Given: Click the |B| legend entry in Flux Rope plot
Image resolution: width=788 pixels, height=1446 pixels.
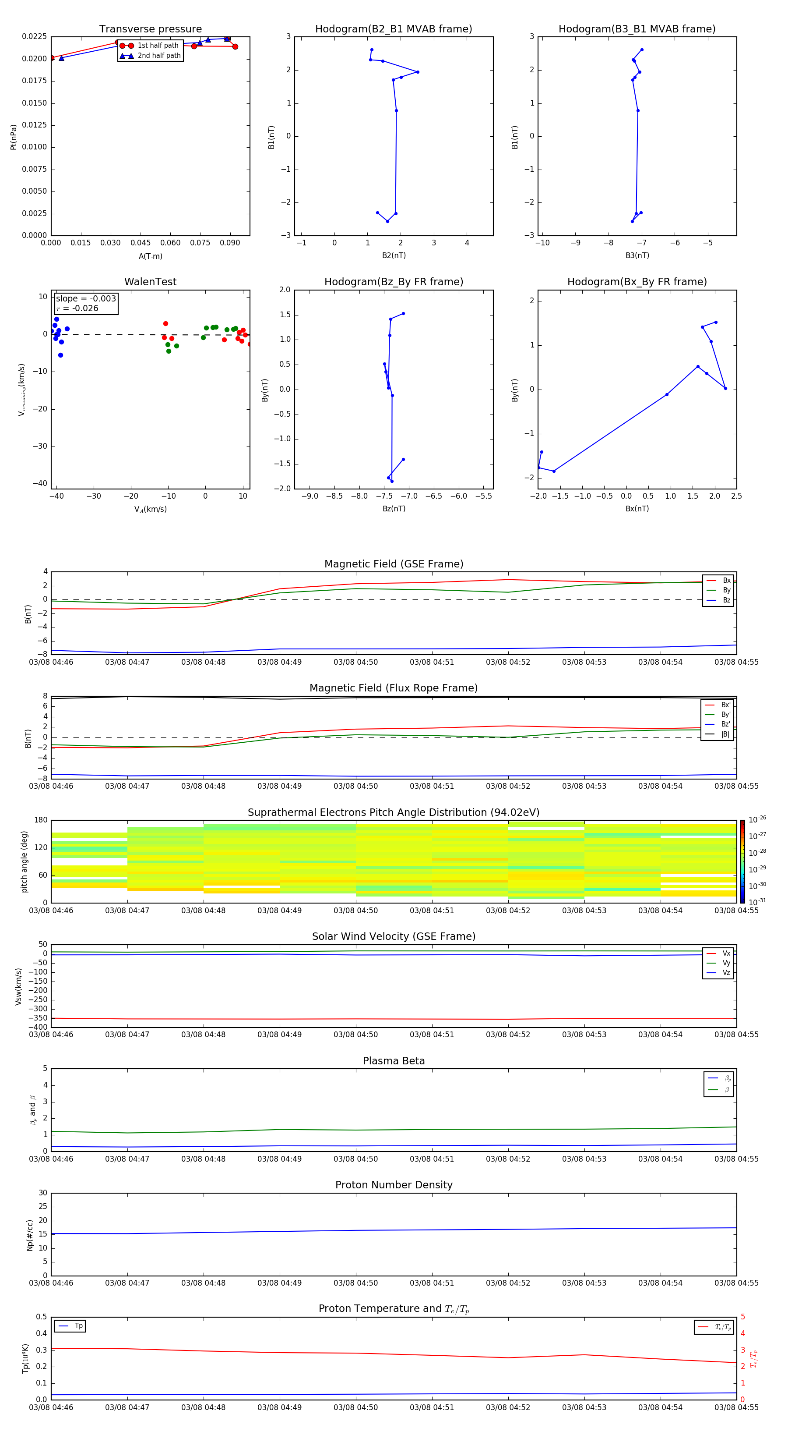Looking at the screenshot, I should pyautogui.click(x=718, y=734).
